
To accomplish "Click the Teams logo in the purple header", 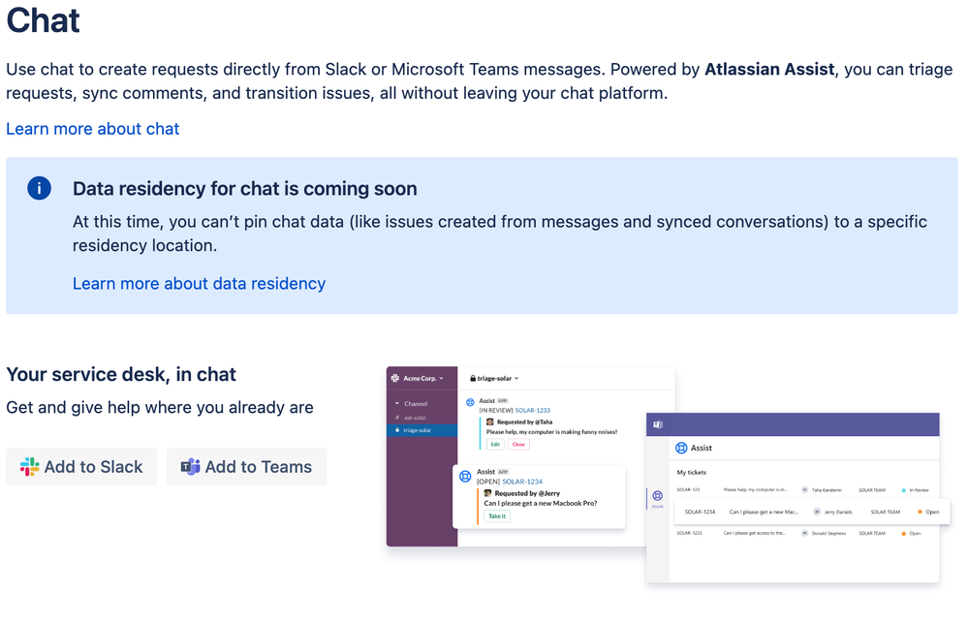I will pos(658,424).
